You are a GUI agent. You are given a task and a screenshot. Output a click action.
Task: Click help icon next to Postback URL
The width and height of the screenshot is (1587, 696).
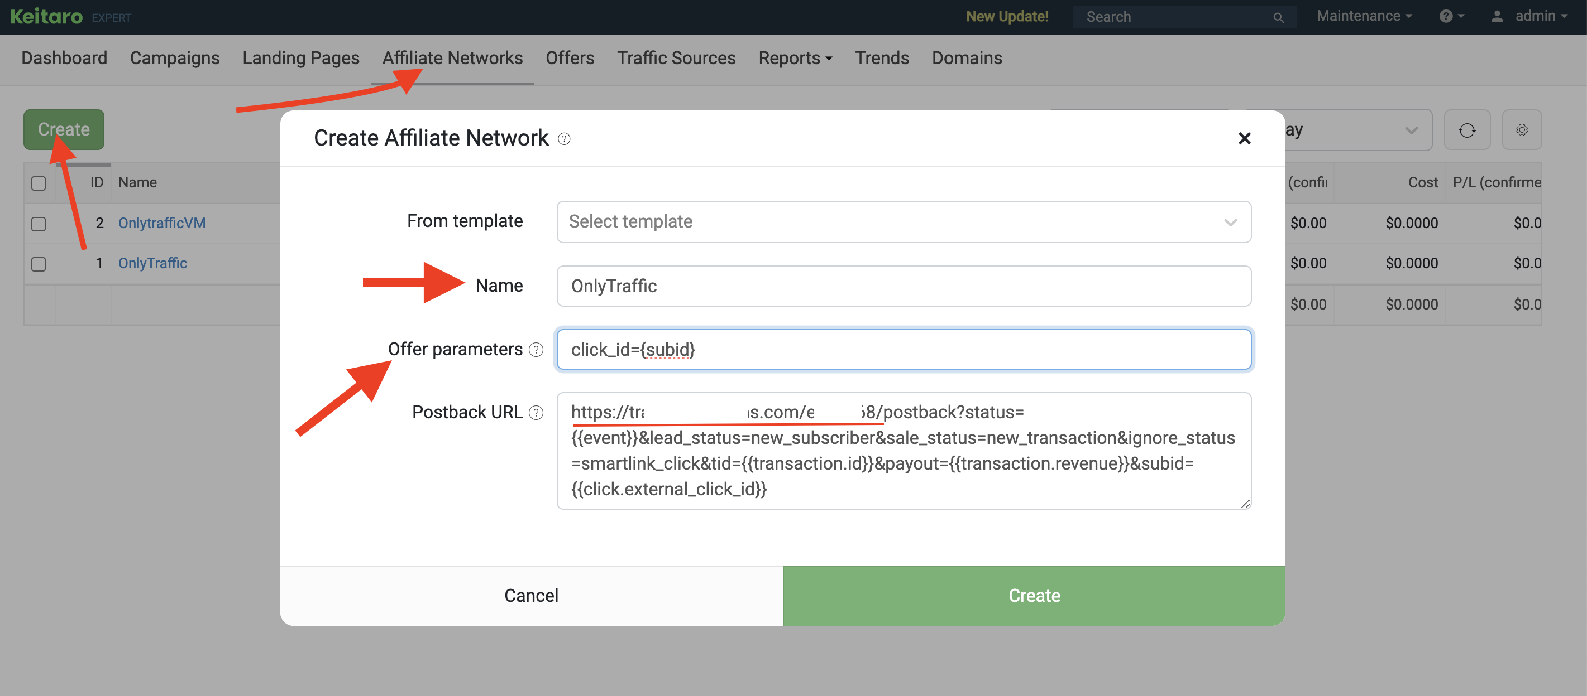coord(536,412)
